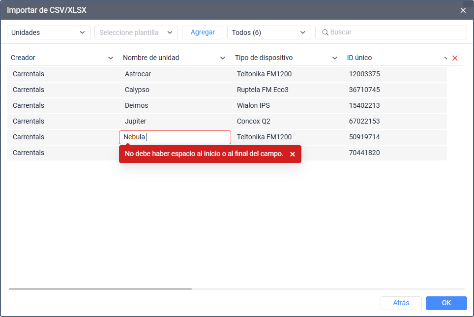Go back with the Atrás button
The width and height of the screenshot is (474, 317).
pyautogui.click(x=401, y=303)
